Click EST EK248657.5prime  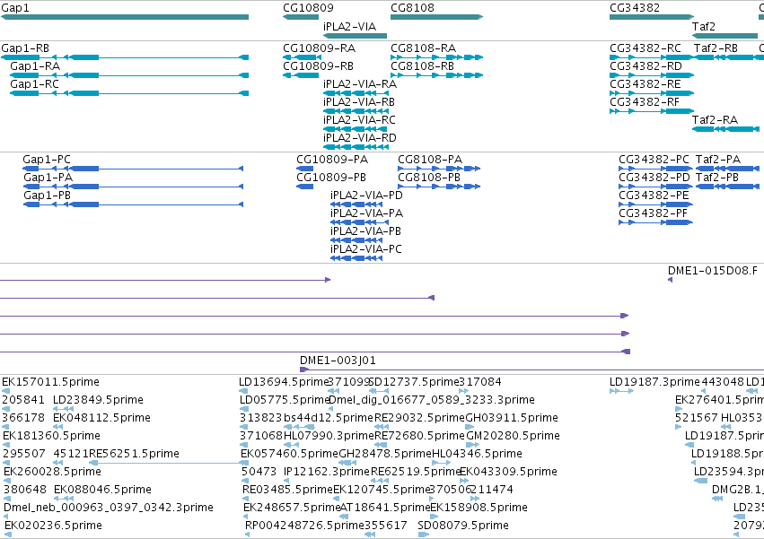pyautogui.click(x=246, y=517)
